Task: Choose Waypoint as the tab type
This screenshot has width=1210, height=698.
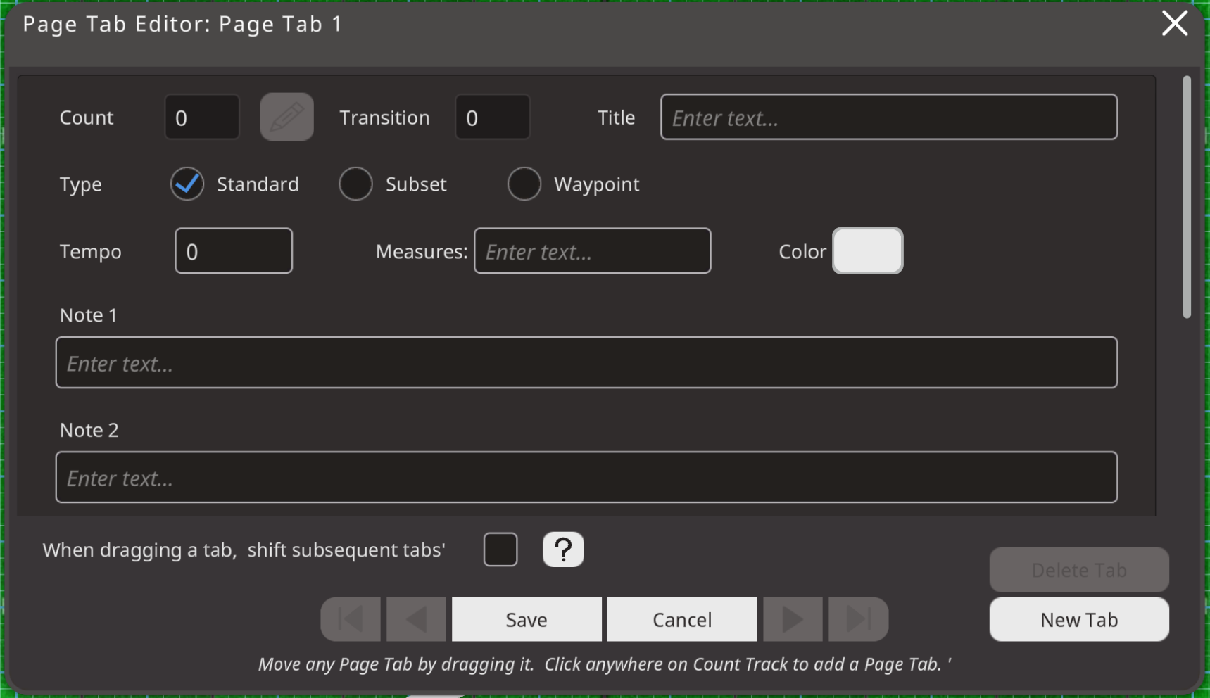Action: point(524,184)
